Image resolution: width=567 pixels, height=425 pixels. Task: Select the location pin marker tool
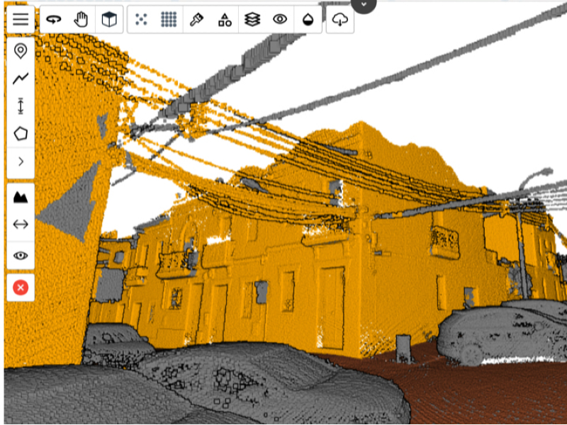pyautogui.click(x=21, y=51)
